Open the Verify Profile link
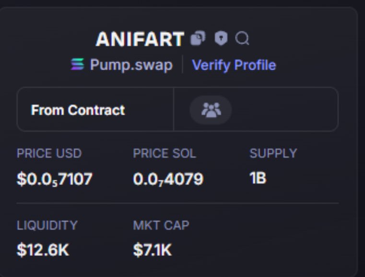This screenshot has width=365, height=277. click(x=234, y=65)
